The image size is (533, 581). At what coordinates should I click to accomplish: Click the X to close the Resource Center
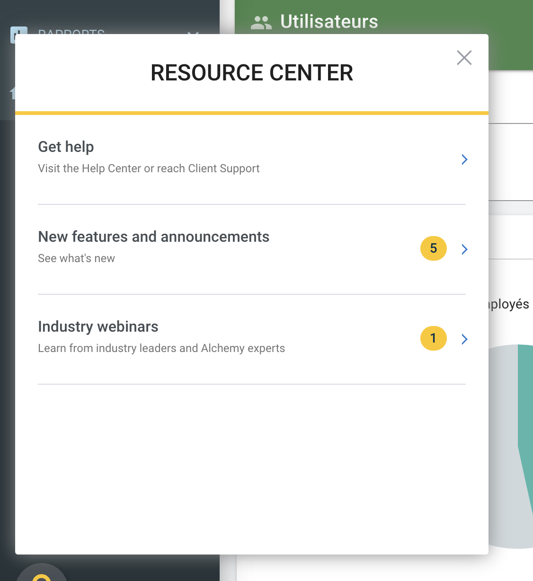[x=464, y=57]
